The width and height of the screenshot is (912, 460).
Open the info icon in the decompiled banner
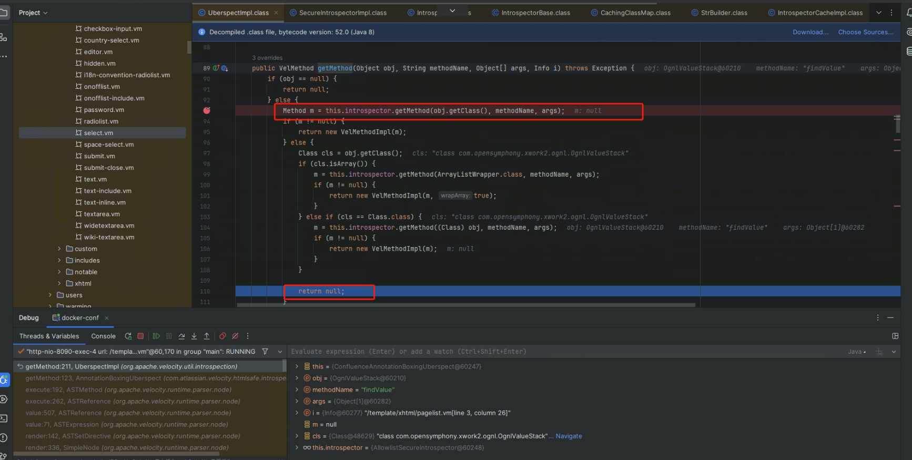click(201, 32)
